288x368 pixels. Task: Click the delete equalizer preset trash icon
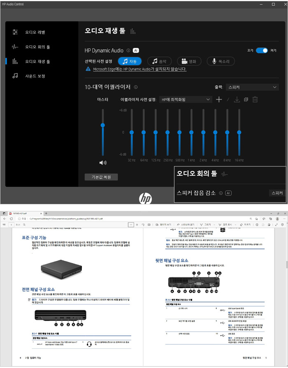255,99
